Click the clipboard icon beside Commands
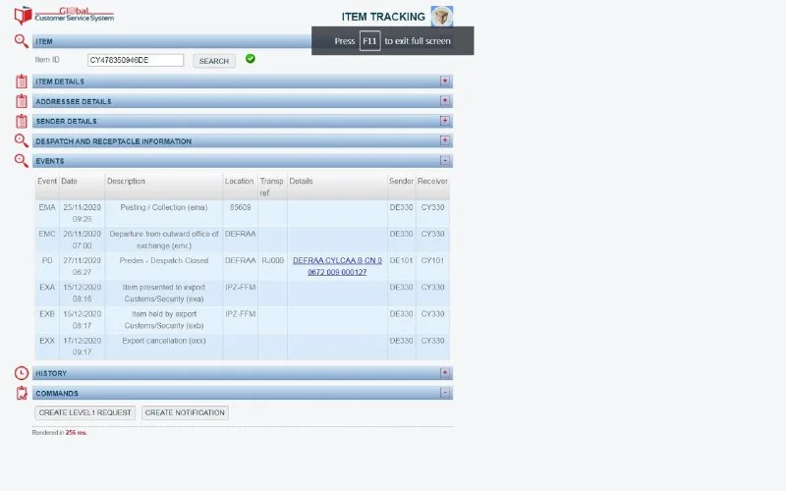786x491 pixels. (x=22, y=393)
